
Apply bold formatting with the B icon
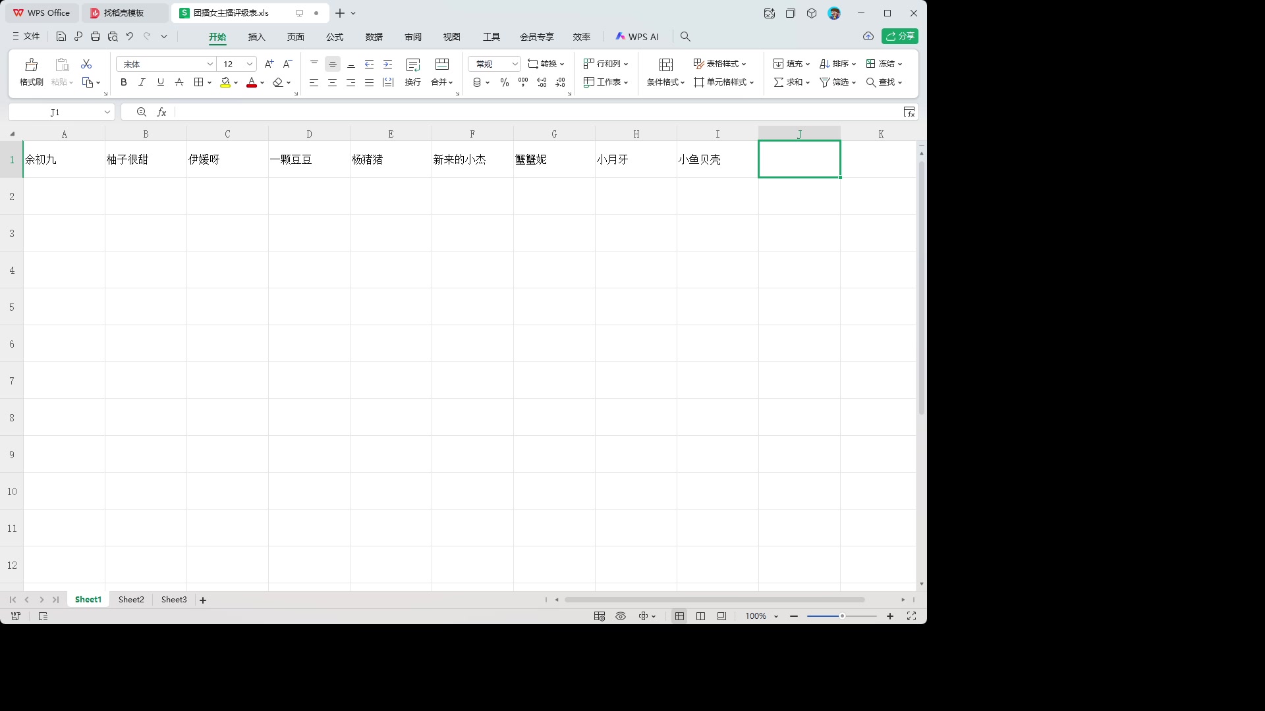123,82
